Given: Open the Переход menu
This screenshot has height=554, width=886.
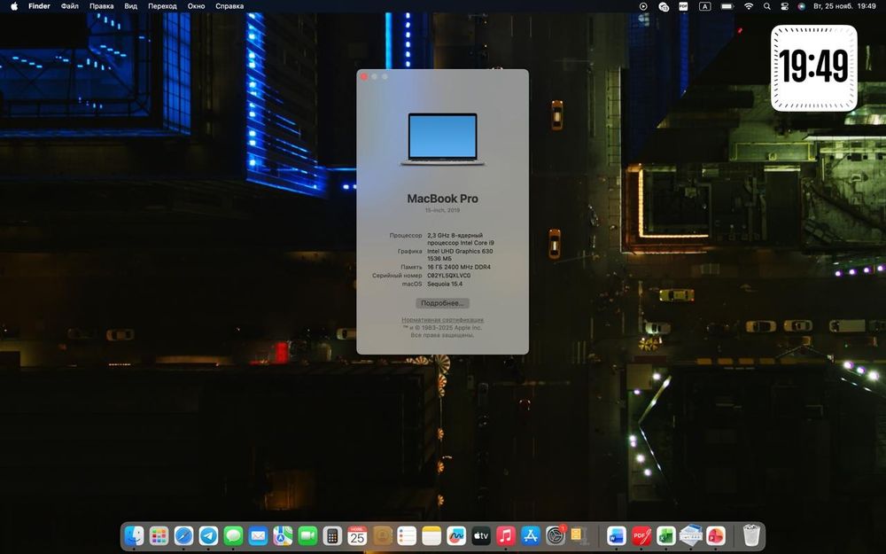Looking at the screenshot, I should [162, 6].
